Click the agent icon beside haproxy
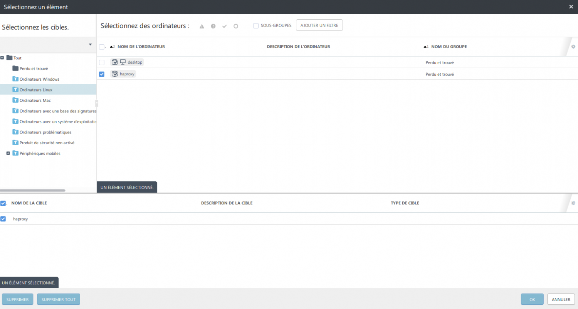This screenshot has height=309, width=578. [x=114, y=74]
